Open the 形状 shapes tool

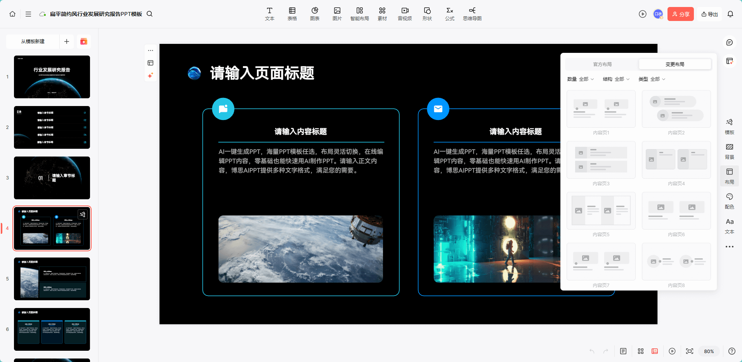(x=427, y=14)
